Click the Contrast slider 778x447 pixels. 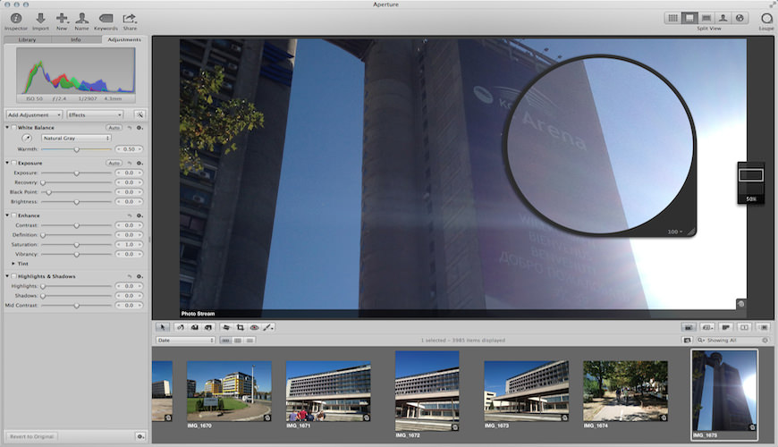[76, 225]
